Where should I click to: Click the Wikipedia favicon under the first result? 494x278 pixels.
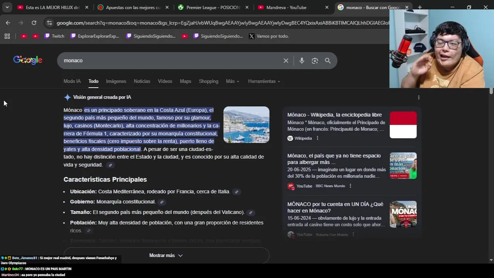point(290,138)
